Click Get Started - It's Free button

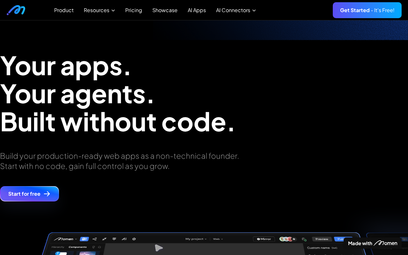click(x=367, y=10)
